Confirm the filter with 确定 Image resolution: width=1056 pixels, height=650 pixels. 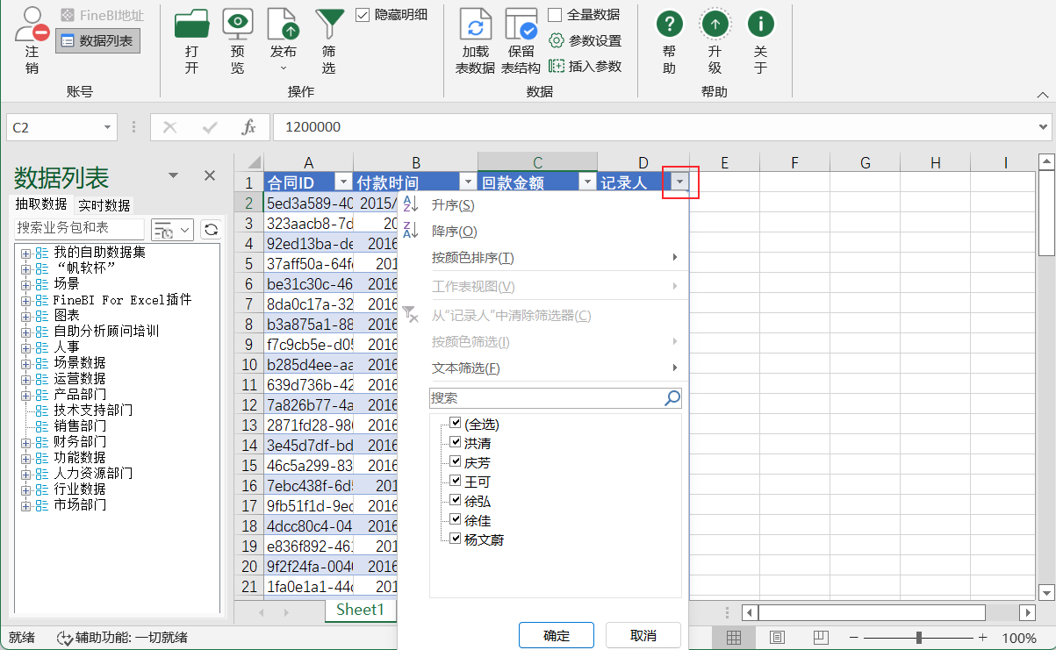pos(556,634)
